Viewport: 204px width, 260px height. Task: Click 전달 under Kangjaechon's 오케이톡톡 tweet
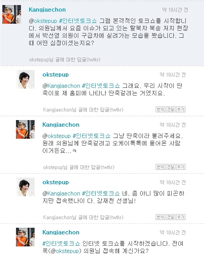point(171,167)
